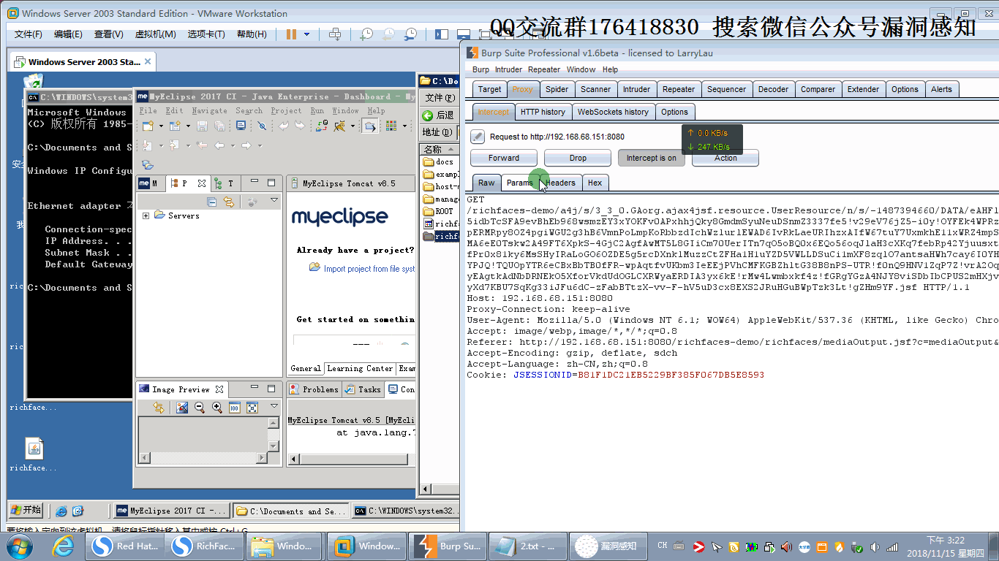
Task: Click the perspective grid icon in MyEclipse toolbar
Action: (391, 126)
